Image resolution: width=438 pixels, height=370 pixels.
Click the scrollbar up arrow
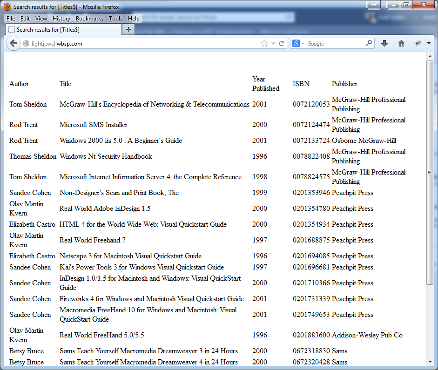pos(430,57)
